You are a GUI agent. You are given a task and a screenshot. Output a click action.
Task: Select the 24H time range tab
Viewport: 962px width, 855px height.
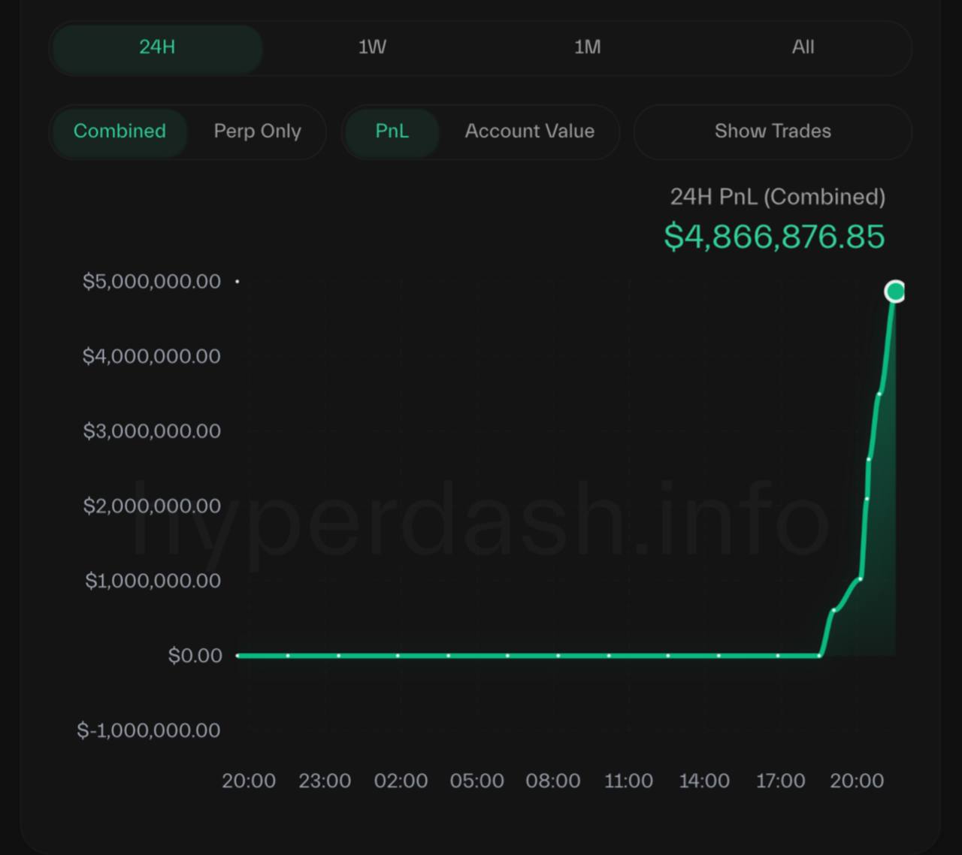157,47
